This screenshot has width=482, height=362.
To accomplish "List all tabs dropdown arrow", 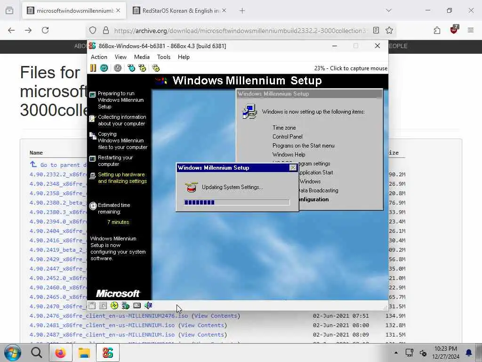I will 389,10.
